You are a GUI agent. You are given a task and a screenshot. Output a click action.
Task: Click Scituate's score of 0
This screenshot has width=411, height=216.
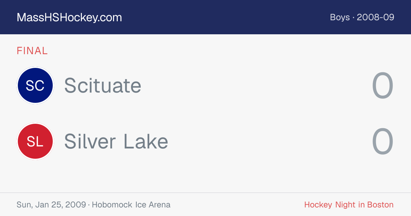click(x=383, y=86)
